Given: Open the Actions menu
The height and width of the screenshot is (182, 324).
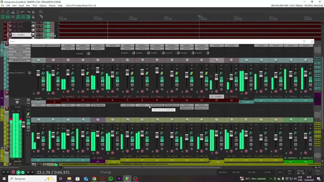Looking at the screenshot, I should point(52,6).
